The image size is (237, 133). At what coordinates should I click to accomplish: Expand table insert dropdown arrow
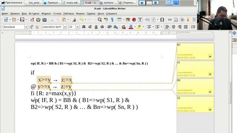pyautogui.click(x=123, y=20)
